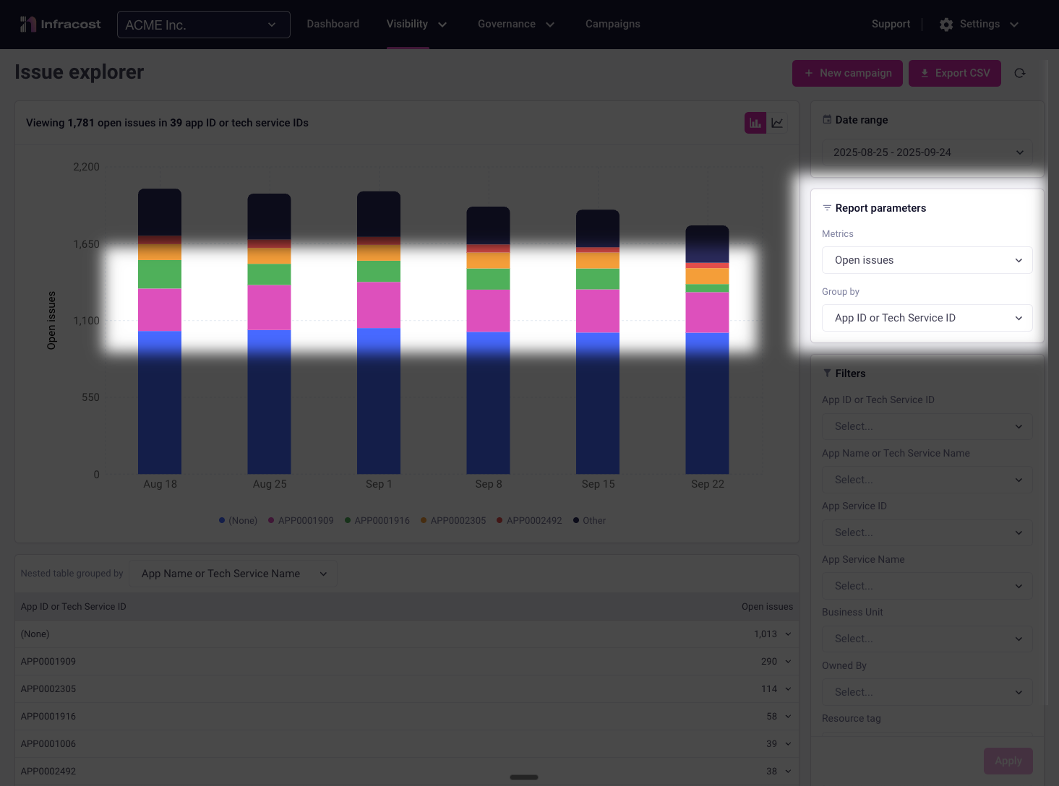Switch to line chart view icon

coord(777,123)
